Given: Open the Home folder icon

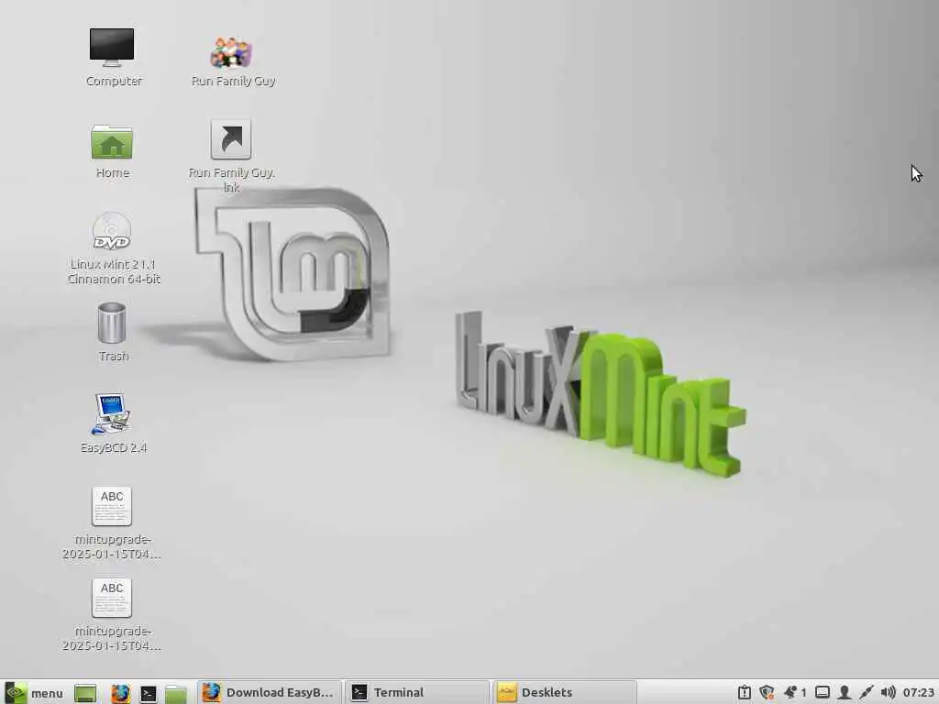Looking at the screenshot, I should (112, 142).
